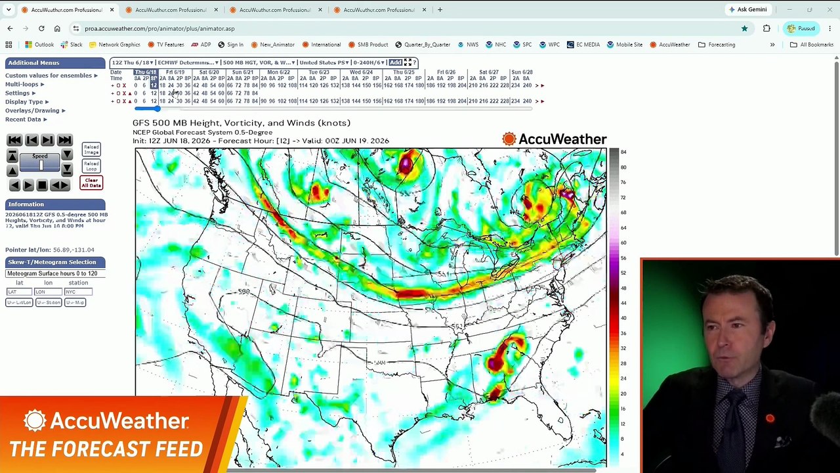Open the TV Features bookmark

165,45
